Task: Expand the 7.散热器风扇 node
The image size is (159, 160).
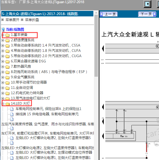Action: (3, 67)
